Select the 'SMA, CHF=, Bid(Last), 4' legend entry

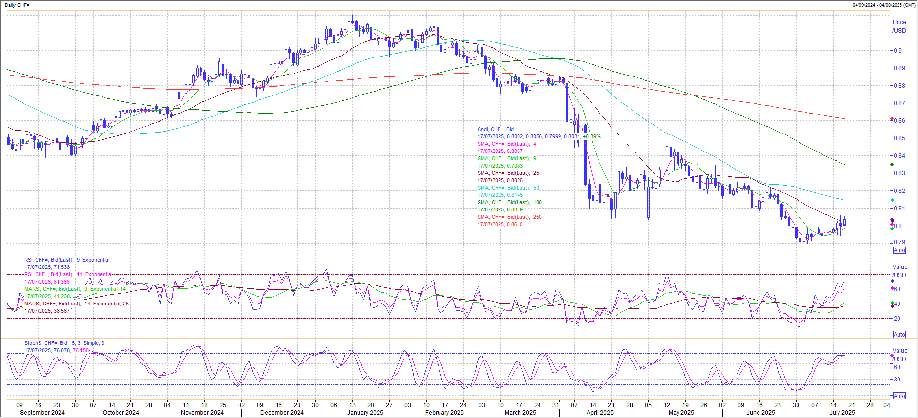507,144
